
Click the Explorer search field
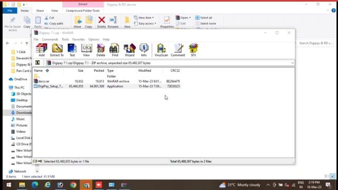[315, 43]
